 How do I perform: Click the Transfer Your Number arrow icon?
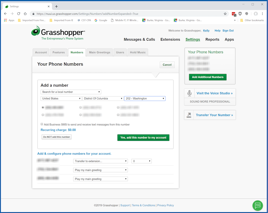click(x=189, y=115)
